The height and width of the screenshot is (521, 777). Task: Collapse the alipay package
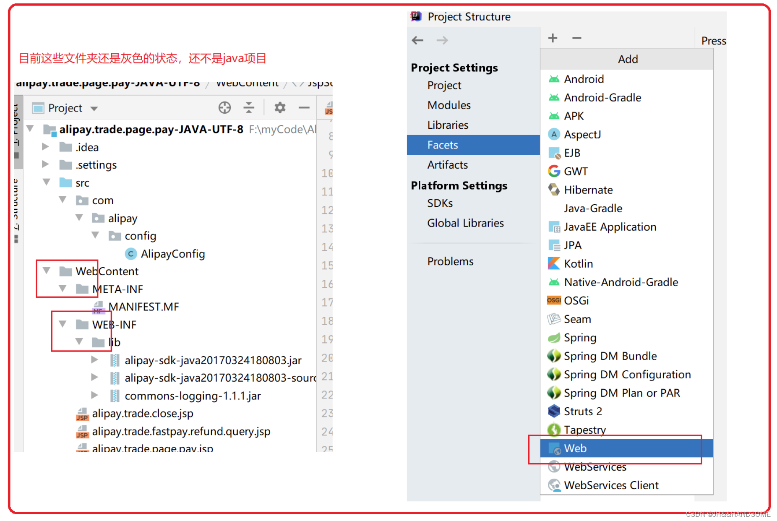(x=79, y=217)
